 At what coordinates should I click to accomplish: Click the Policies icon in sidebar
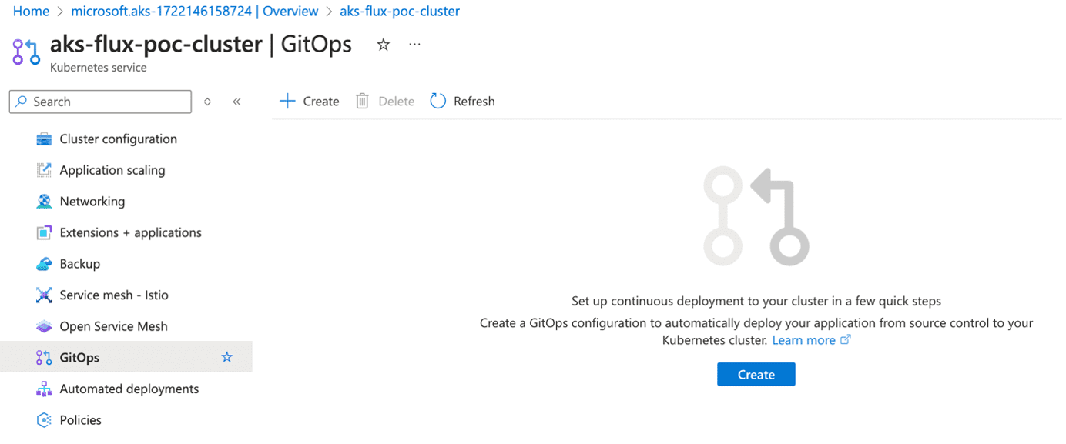pyautogui.click(x=44, y=420)
